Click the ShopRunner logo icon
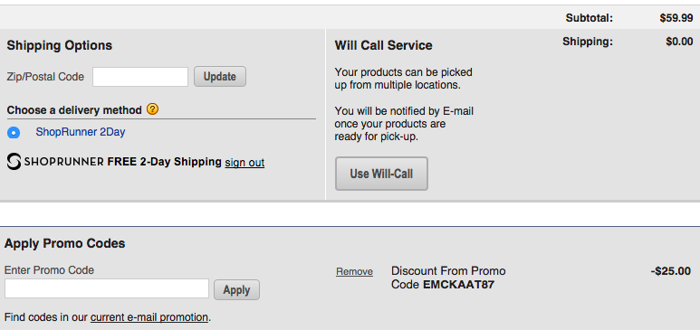Screen dimensions: 700x330 coord(14,162)
